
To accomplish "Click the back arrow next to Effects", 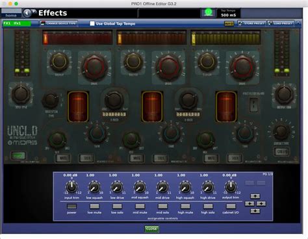I will (27, 13).
